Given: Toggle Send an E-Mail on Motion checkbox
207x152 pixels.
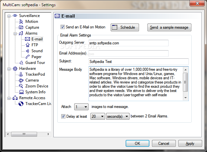Looking at the screenshot, I should 62,27.
